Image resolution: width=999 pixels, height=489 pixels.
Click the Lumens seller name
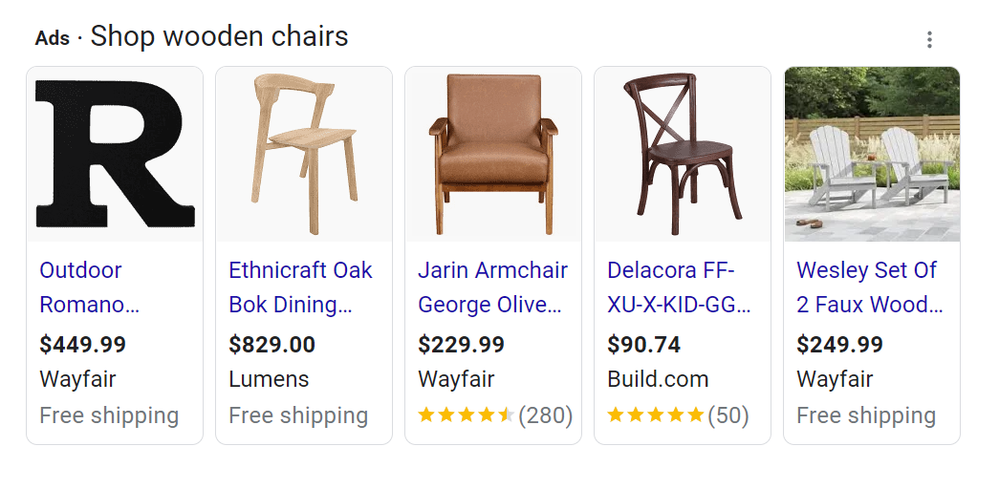[x=269, y=379]
